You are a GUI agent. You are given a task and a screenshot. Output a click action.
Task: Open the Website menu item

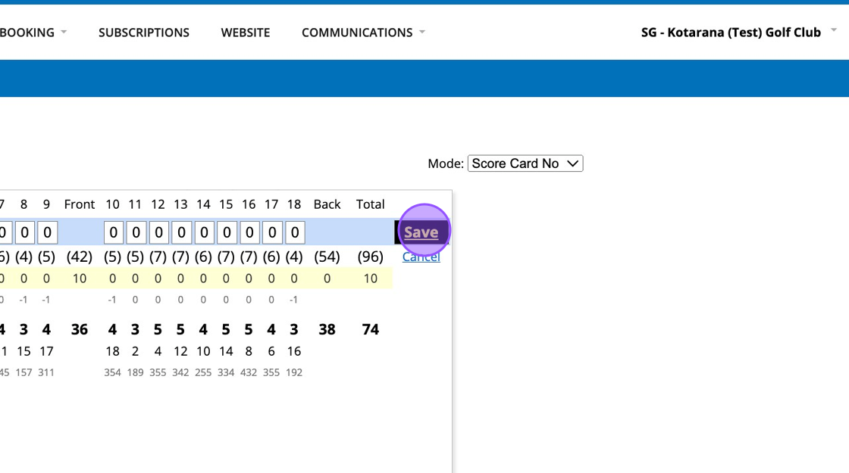(x=246, y=33)
